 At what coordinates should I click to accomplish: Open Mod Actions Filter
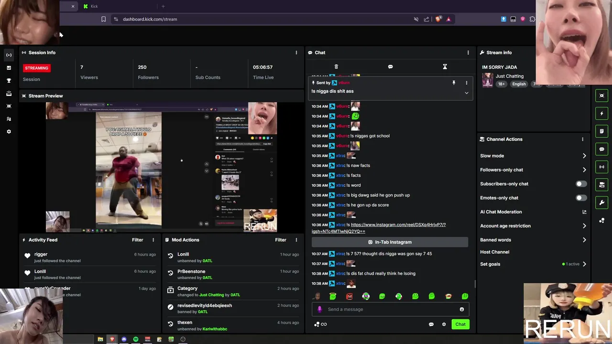pyautogui.click(x=281, y=240)
